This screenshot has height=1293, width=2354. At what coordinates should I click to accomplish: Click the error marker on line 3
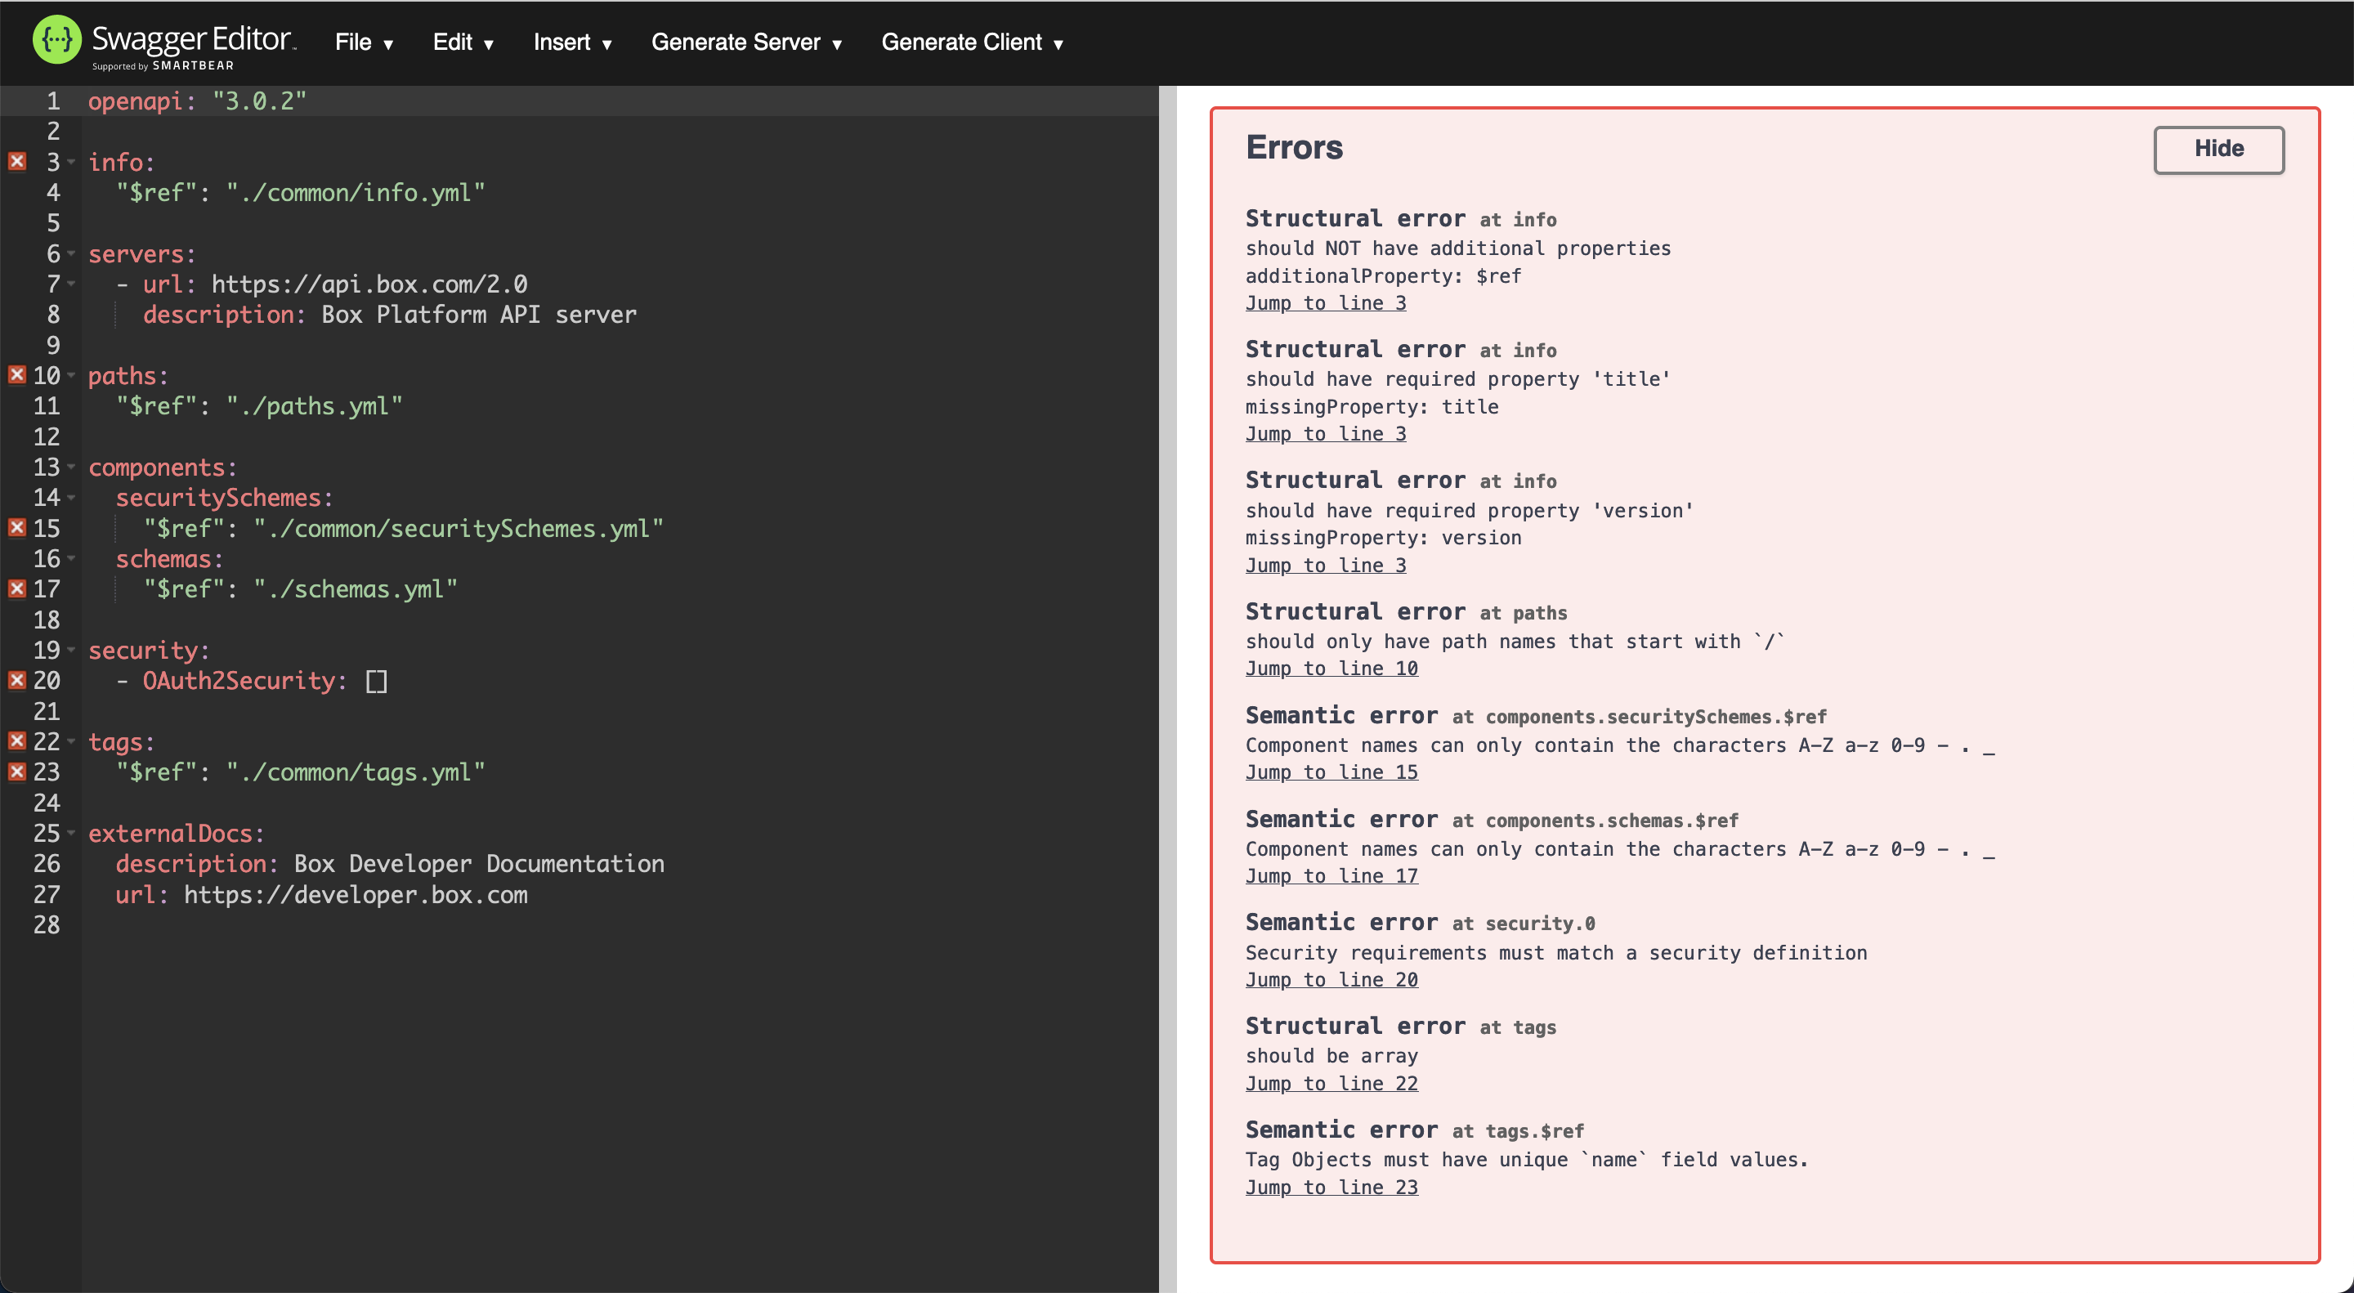pos(16,162)
